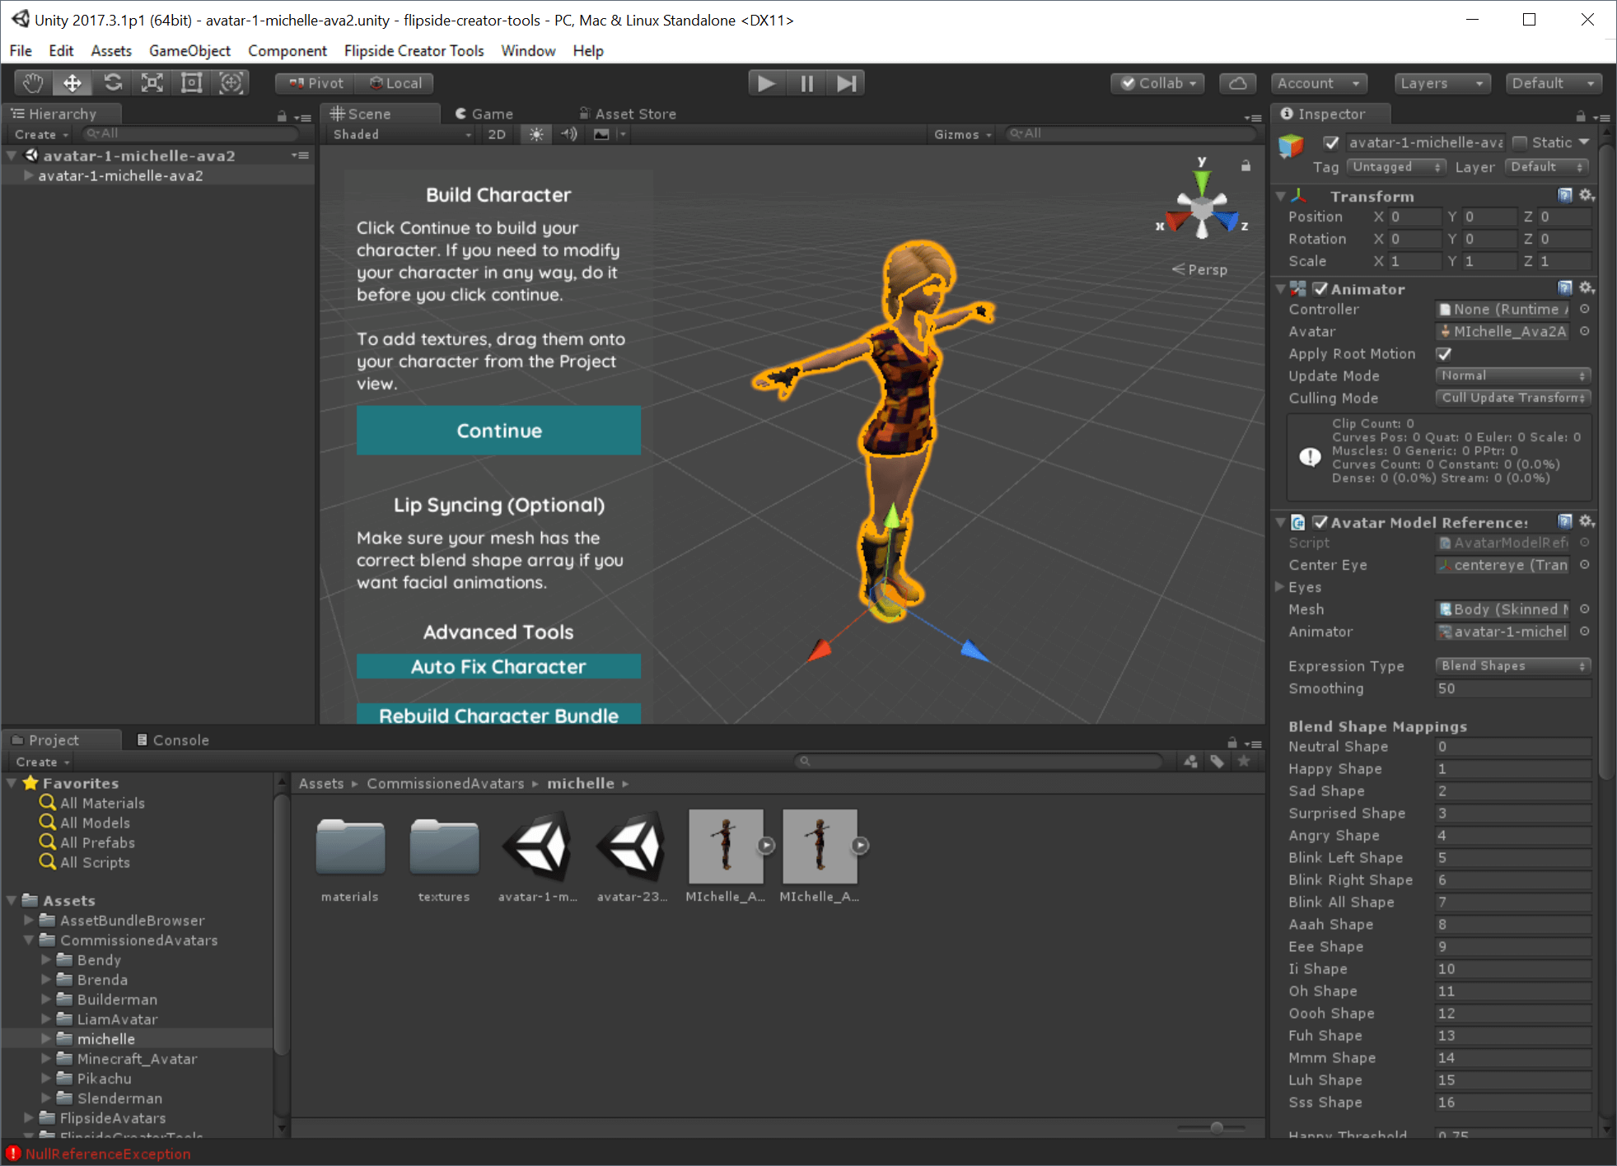Toggle scene audio speaker icon

coord(569,134)
